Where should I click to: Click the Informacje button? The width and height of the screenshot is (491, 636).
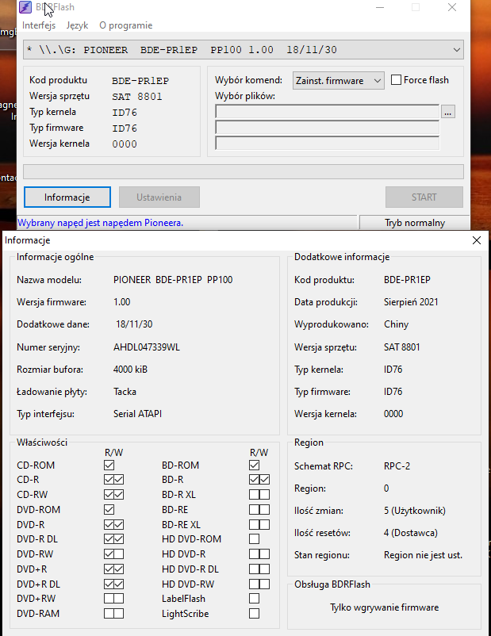click(67, 197)
